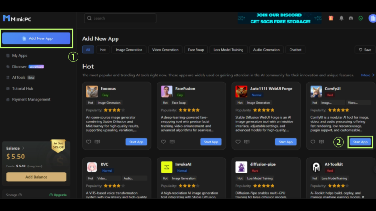Image resolution: width=376 pixels, height=211 pixels.
Task: Click the Hard difficulty label on ComfyUI
Action: pos(330,95)
